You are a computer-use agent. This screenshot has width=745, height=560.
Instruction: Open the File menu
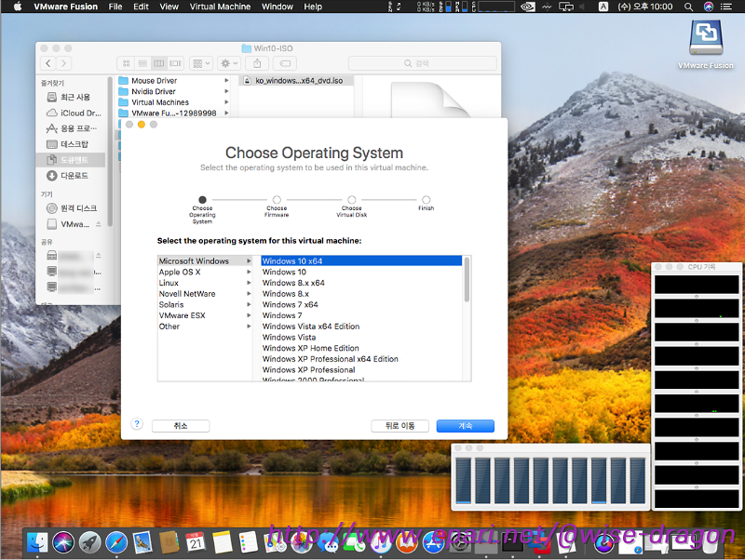(x=115, y=7)
